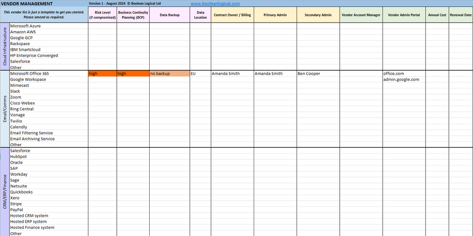The image size is (473, 236).
Task: Select the Oracle vendor cell
Action: pos(49,163)
